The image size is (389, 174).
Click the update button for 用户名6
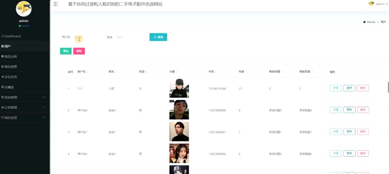click(349, 154)
